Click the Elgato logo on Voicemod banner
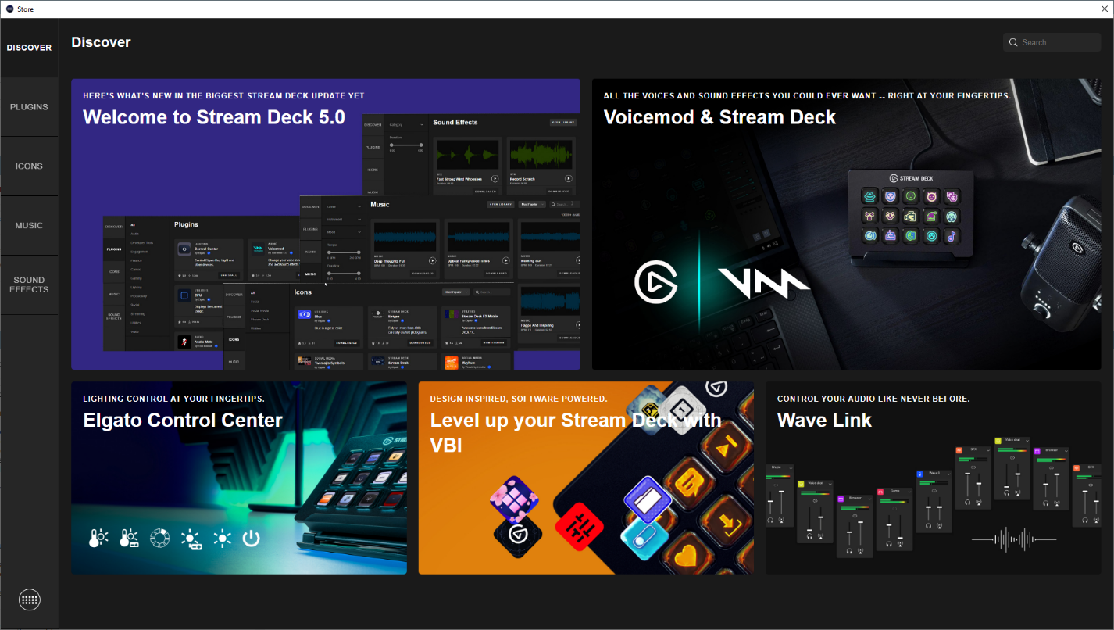Image resolution: width=1114 pixels, height=630 pixels. pyautogui.click(x=655, y=282)
